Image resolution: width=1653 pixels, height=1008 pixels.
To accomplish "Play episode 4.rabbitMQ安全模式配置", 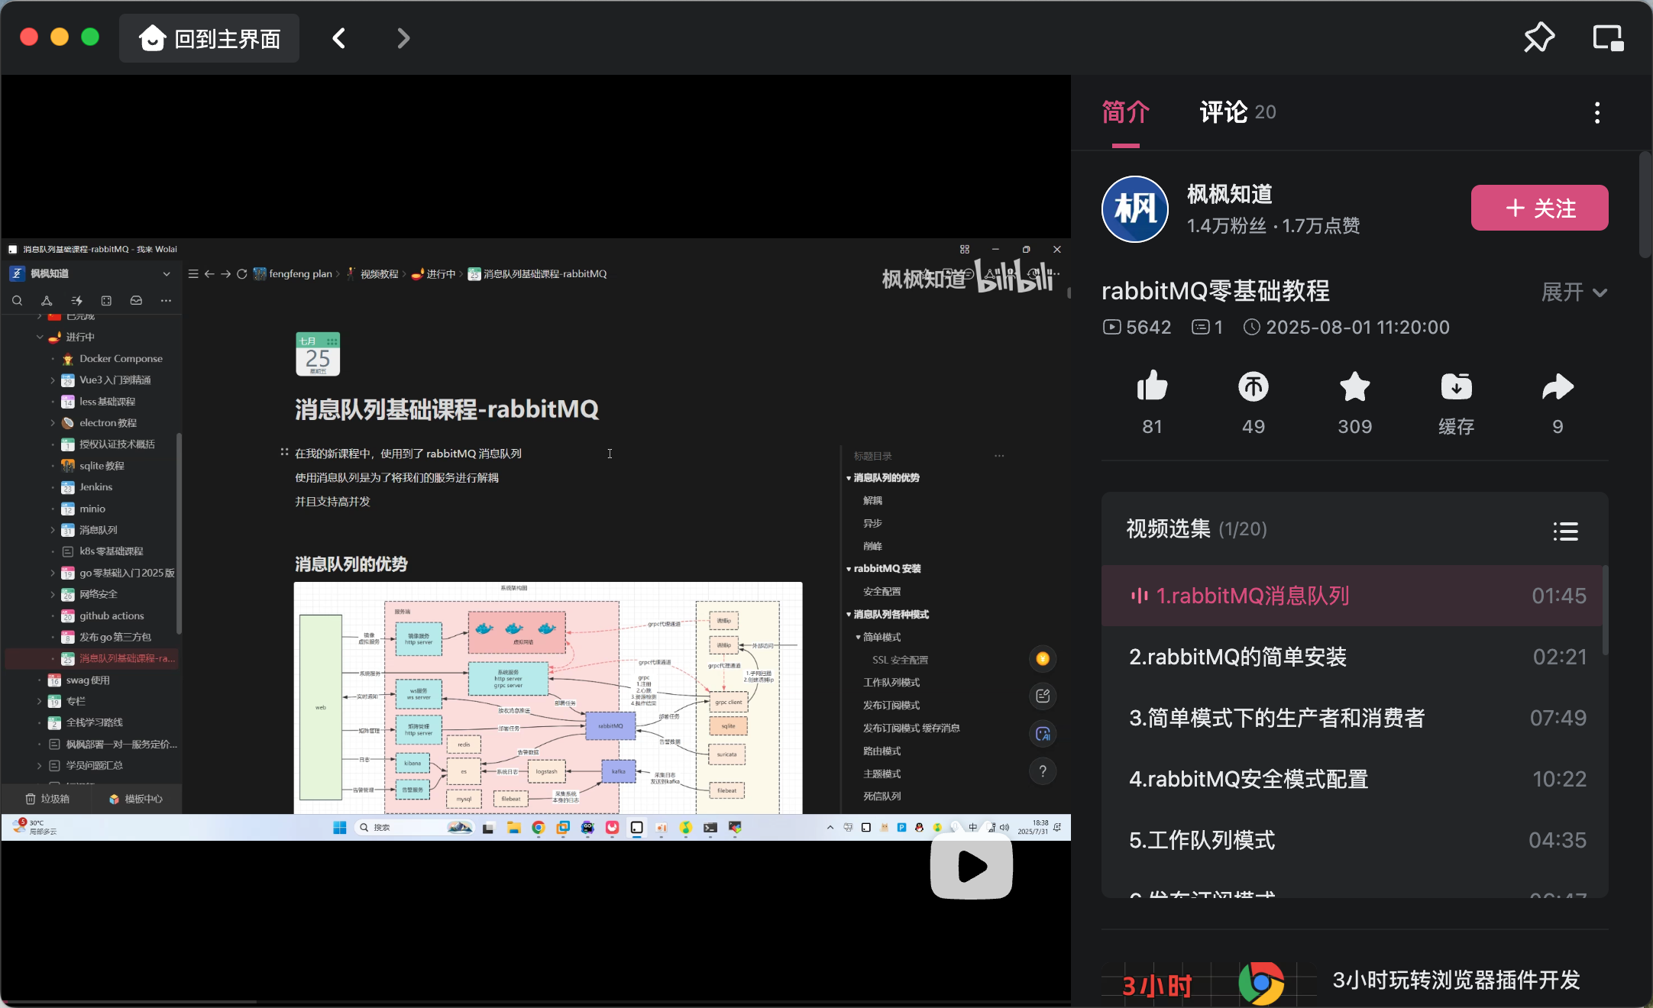I will 1352,779.
